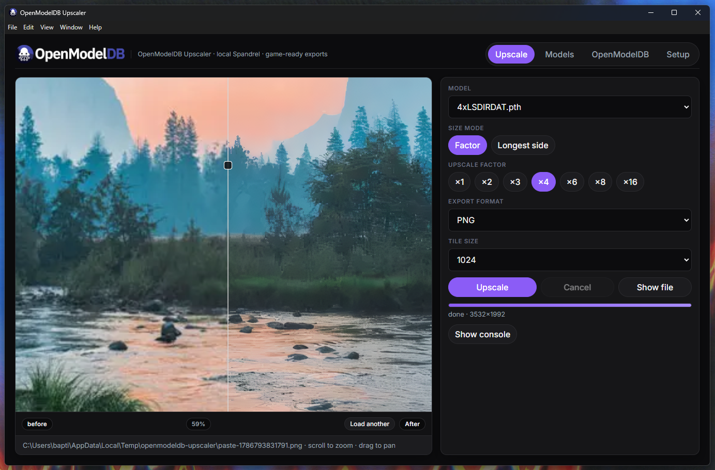Start upscaling with the purple Upscale button
The width and height of the screenshot is (715, 470).
click(x=492, y=287)
